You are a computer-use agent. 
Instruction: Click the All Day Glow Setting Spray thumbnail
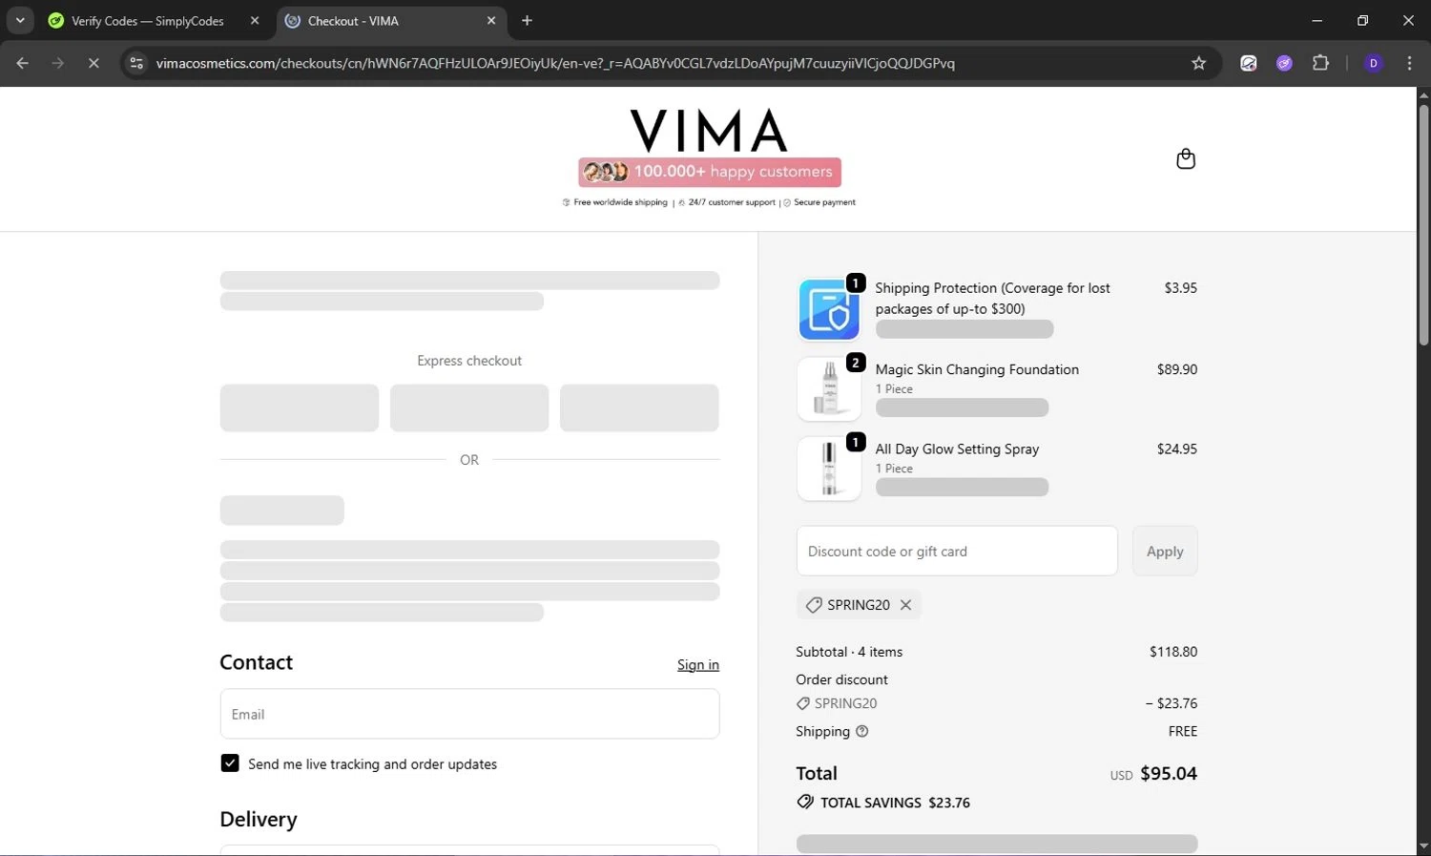coord(829,469)
